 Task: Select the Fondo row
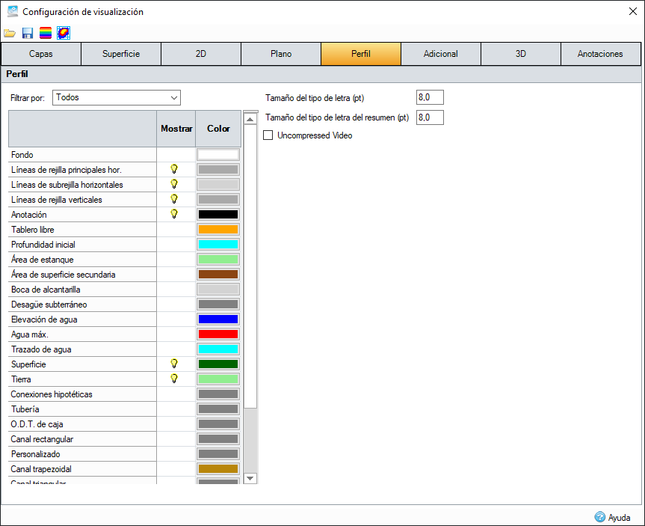coord(82,154)
